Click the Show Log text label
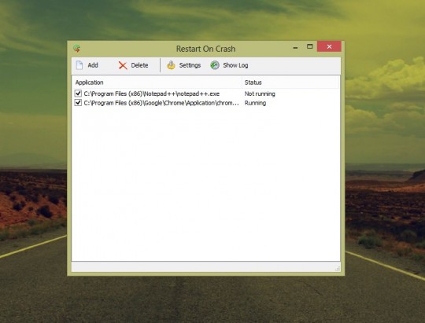This screenshot has height=323, width=425. [x=235, y=65]
